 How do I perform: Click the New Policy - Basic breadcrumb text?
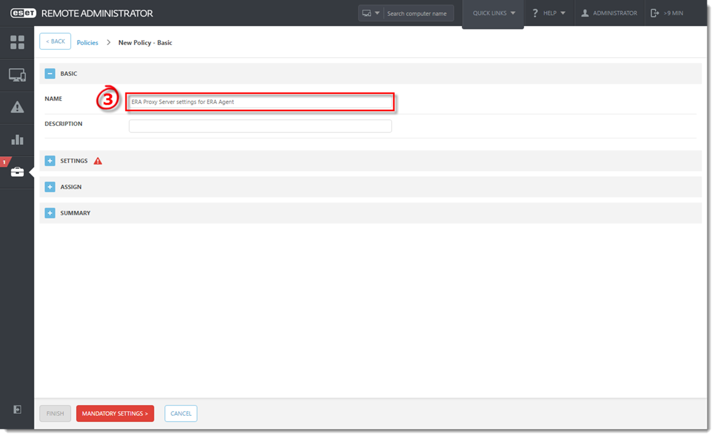145,43
